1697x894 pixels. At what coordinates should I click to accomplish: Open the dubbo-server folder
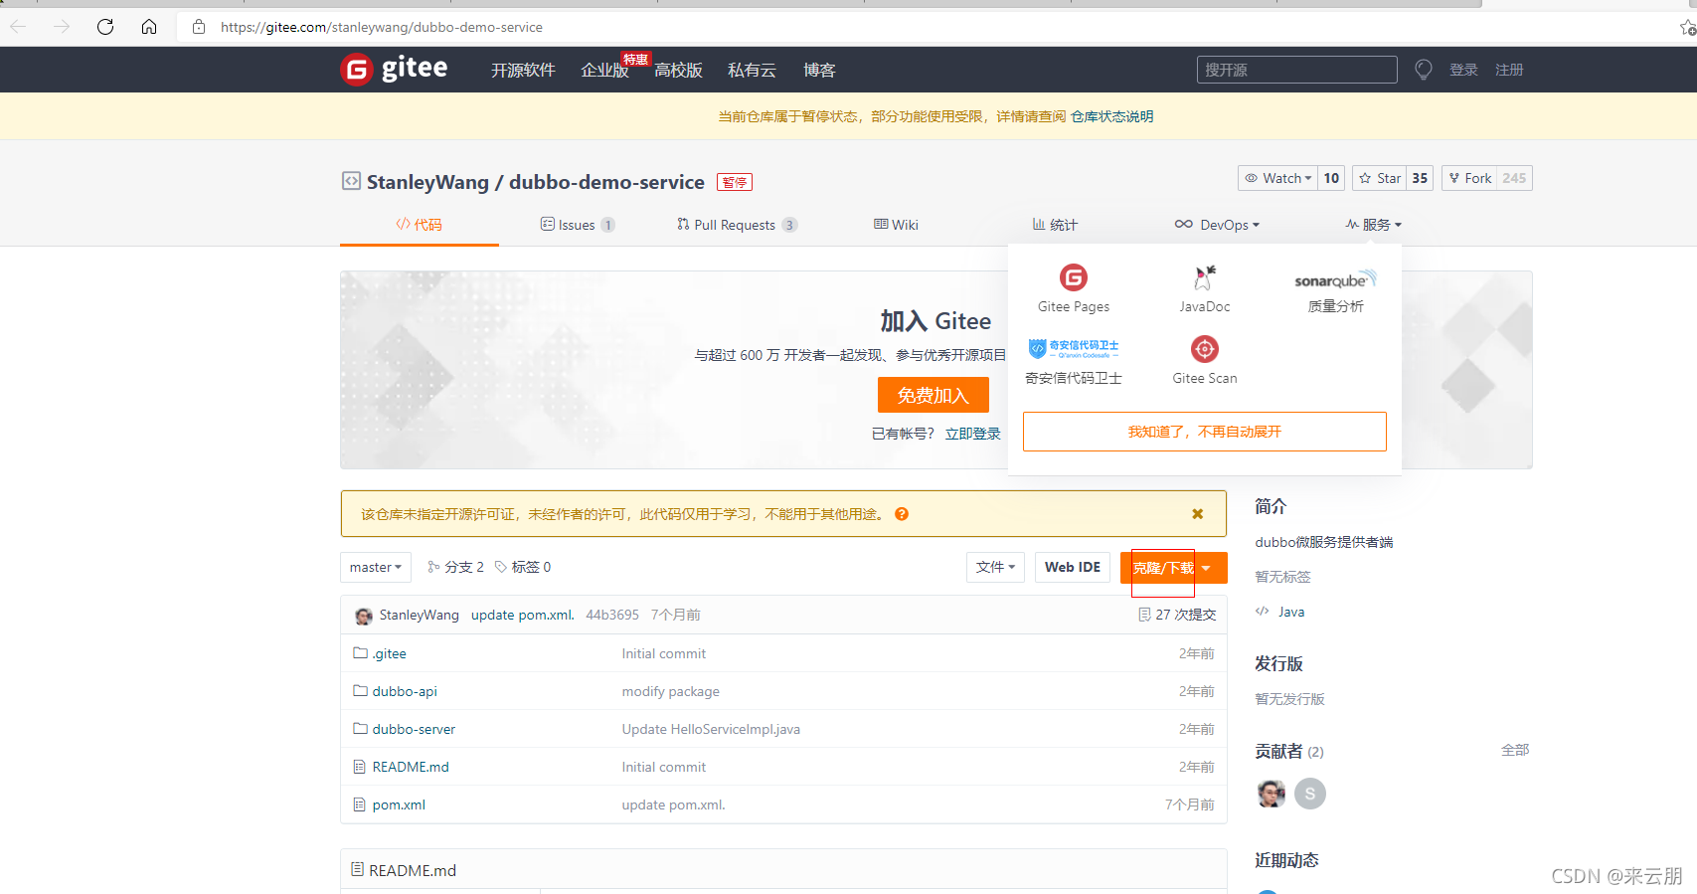414,729
